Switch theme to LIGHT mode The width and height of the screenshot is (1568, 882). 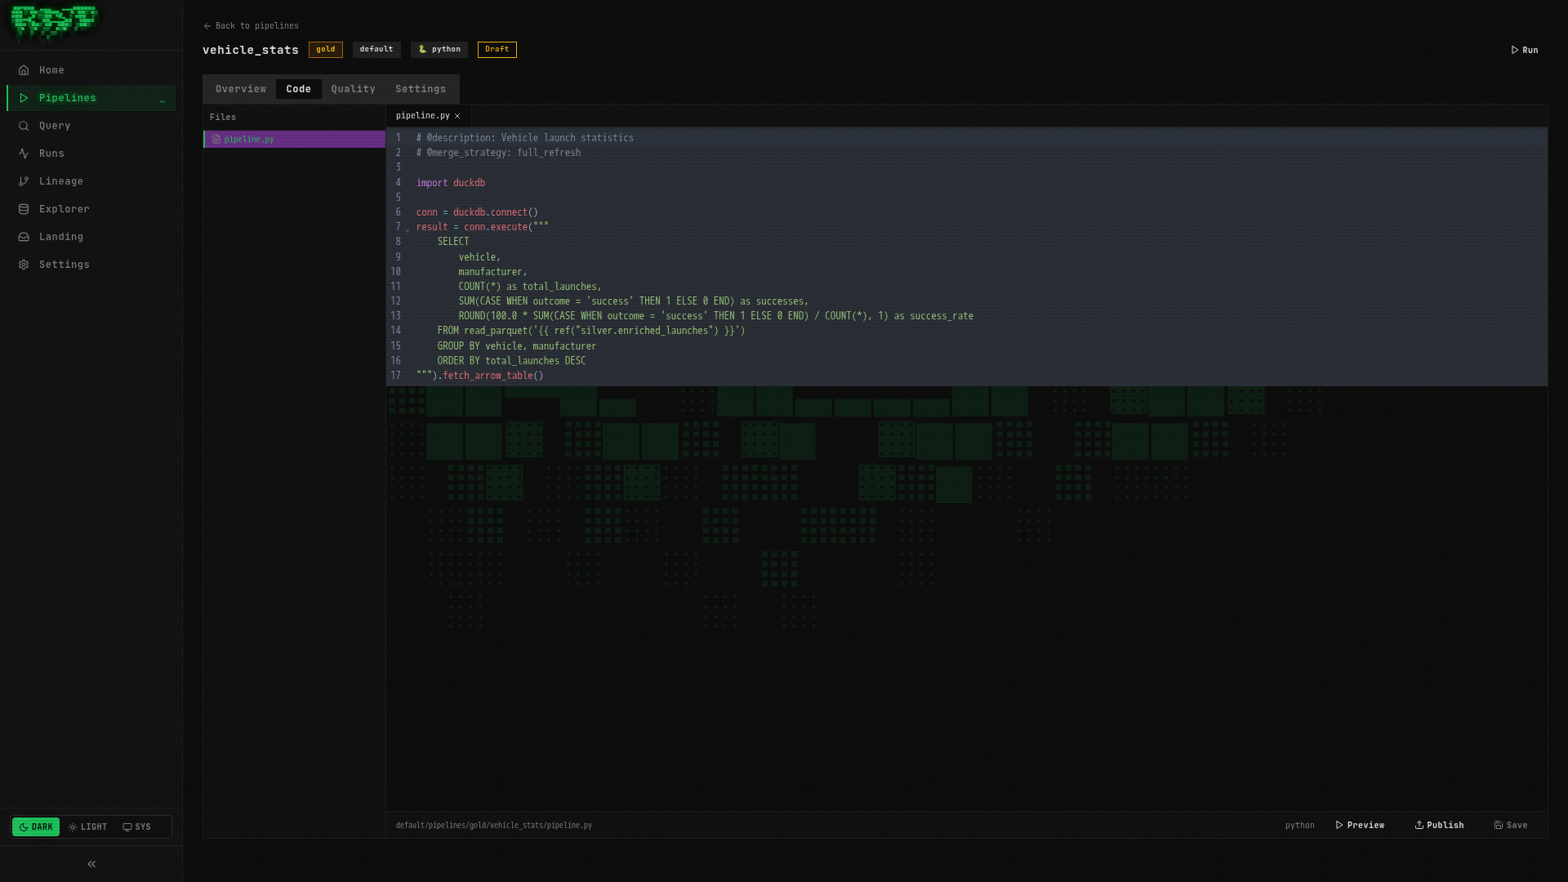point(87,826)
